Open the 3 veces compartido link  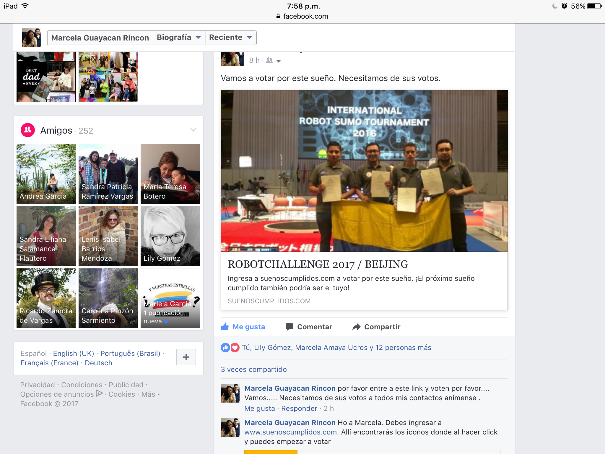click(254, 369)
